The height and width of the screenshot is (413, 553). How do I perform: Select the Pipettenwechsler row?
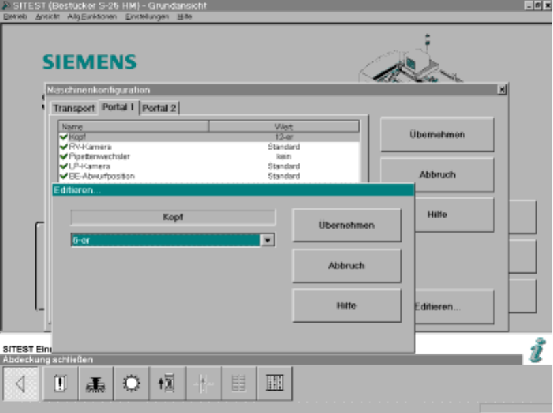pyautogui.click(x=209, y=156)
